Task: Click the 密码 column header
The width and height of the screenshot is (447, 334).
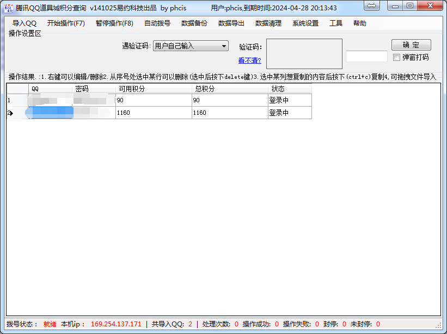Action: pyautogui.click(x=94, y=89)
